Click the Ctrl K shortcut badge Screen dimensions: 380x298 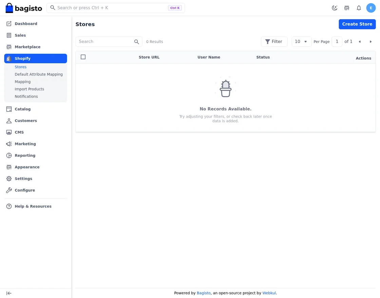coord(175,8)
